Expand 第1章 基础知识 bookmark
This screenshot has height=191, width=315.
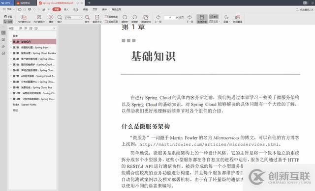pyautogui.click(x=11, y=42)
